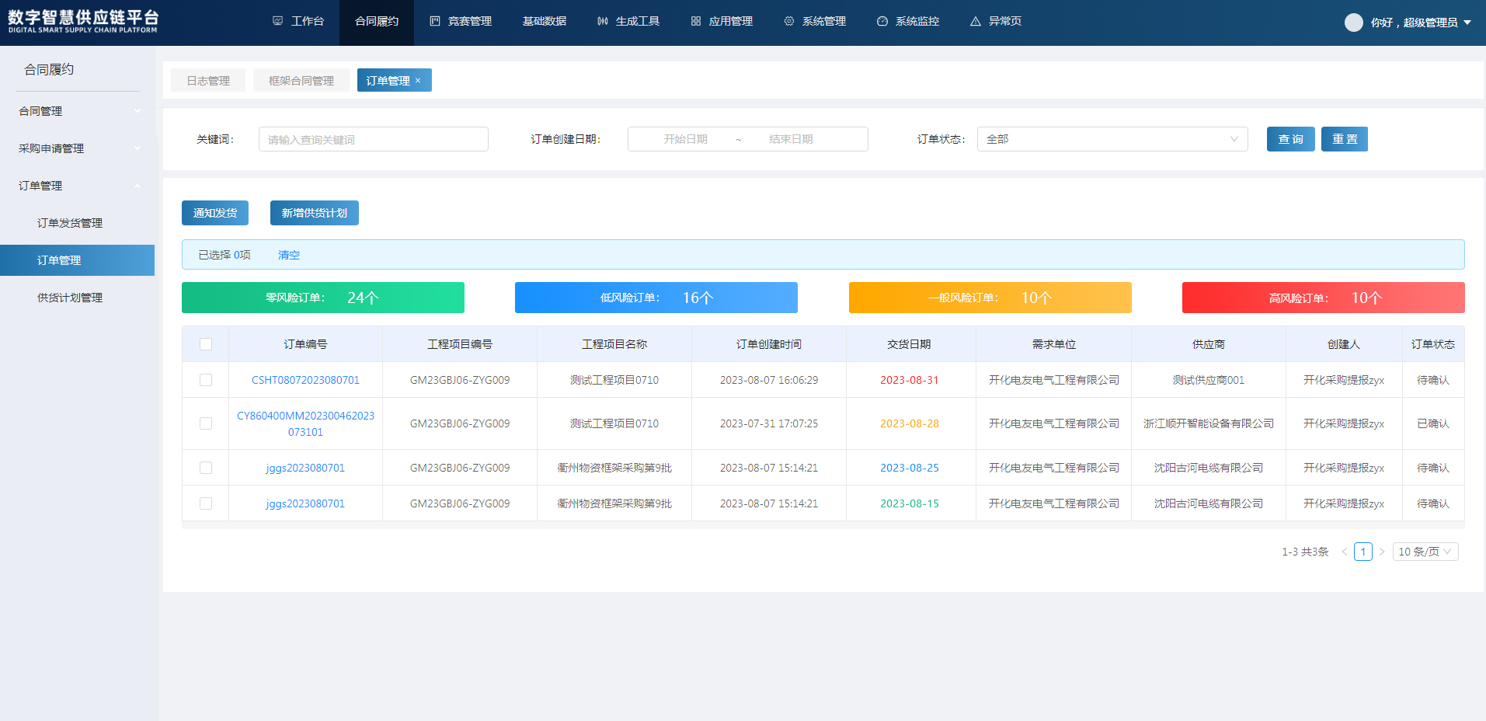The width and height of the screenshot is (1486, 721).
Task: Open the 超级管理员 user dropdown arrow
Action: 1467,23
